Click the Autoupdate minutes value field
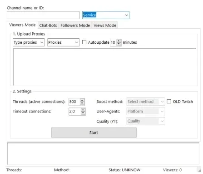The width and height of the screenshot is (203, 174). pyautogui.click(x=113, y=42)
